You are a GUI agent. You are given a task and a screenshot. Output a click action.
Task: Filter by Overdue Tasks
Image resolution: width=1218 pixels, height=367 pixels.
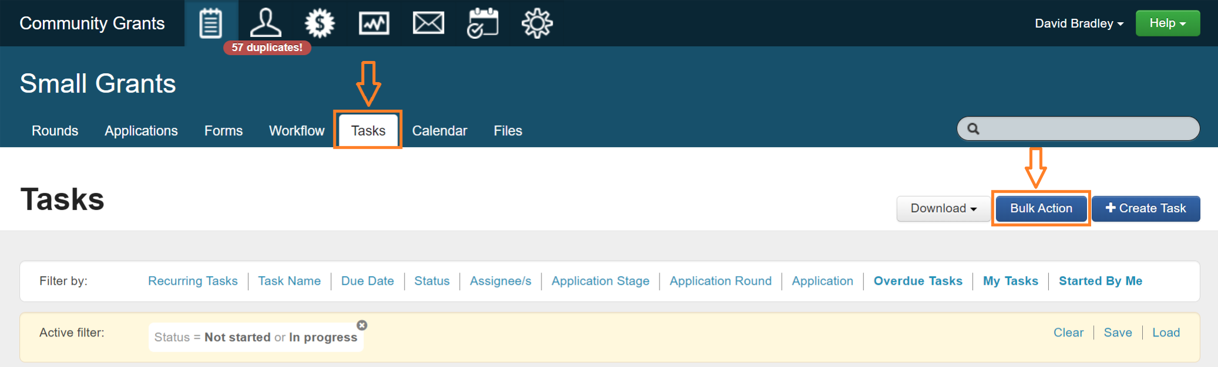(918, 281)
